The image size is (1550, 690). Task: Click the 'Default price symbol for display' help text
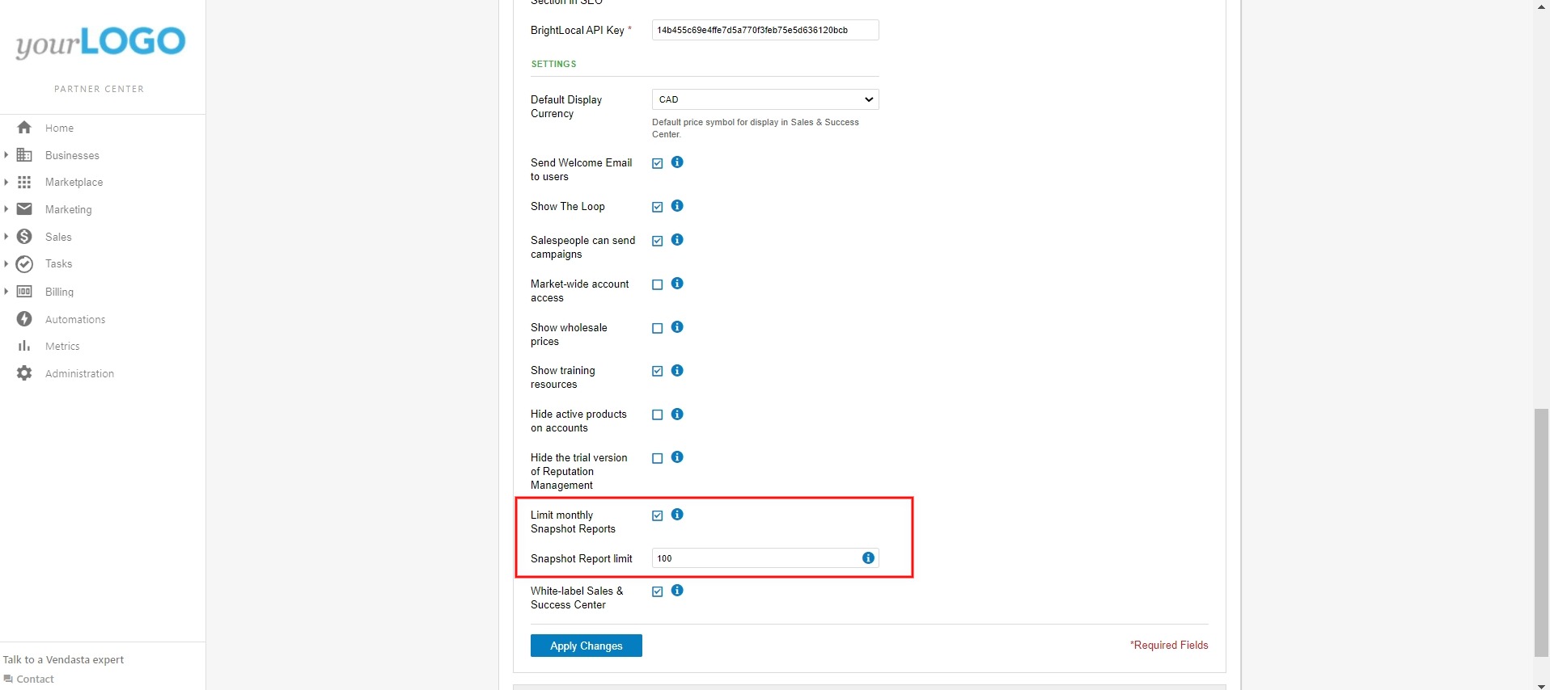[x=756, y=128]
